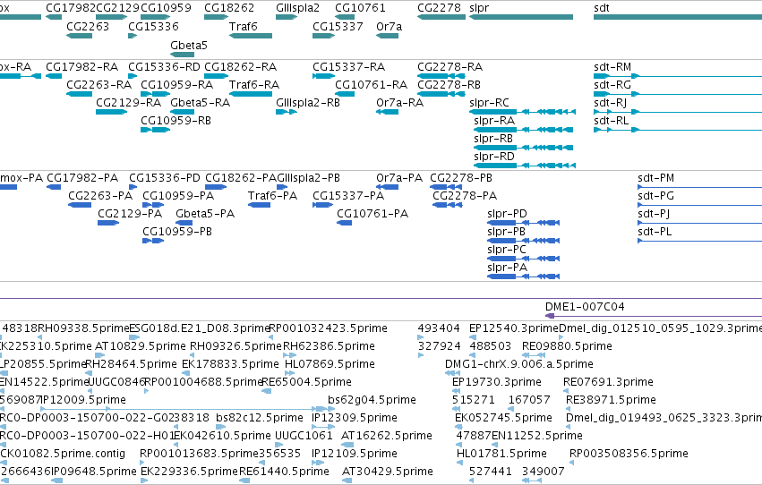This screenshot has width=762, height=485.
Task: Select EST RH09338.5prime
Action: (x=83, y=328)
